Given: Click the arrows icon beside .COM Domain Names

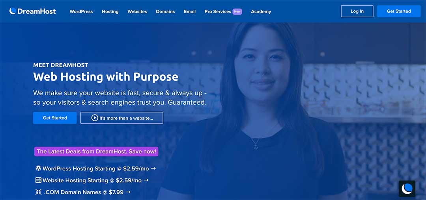Looking at the screenshot, I should click(38, 192).
